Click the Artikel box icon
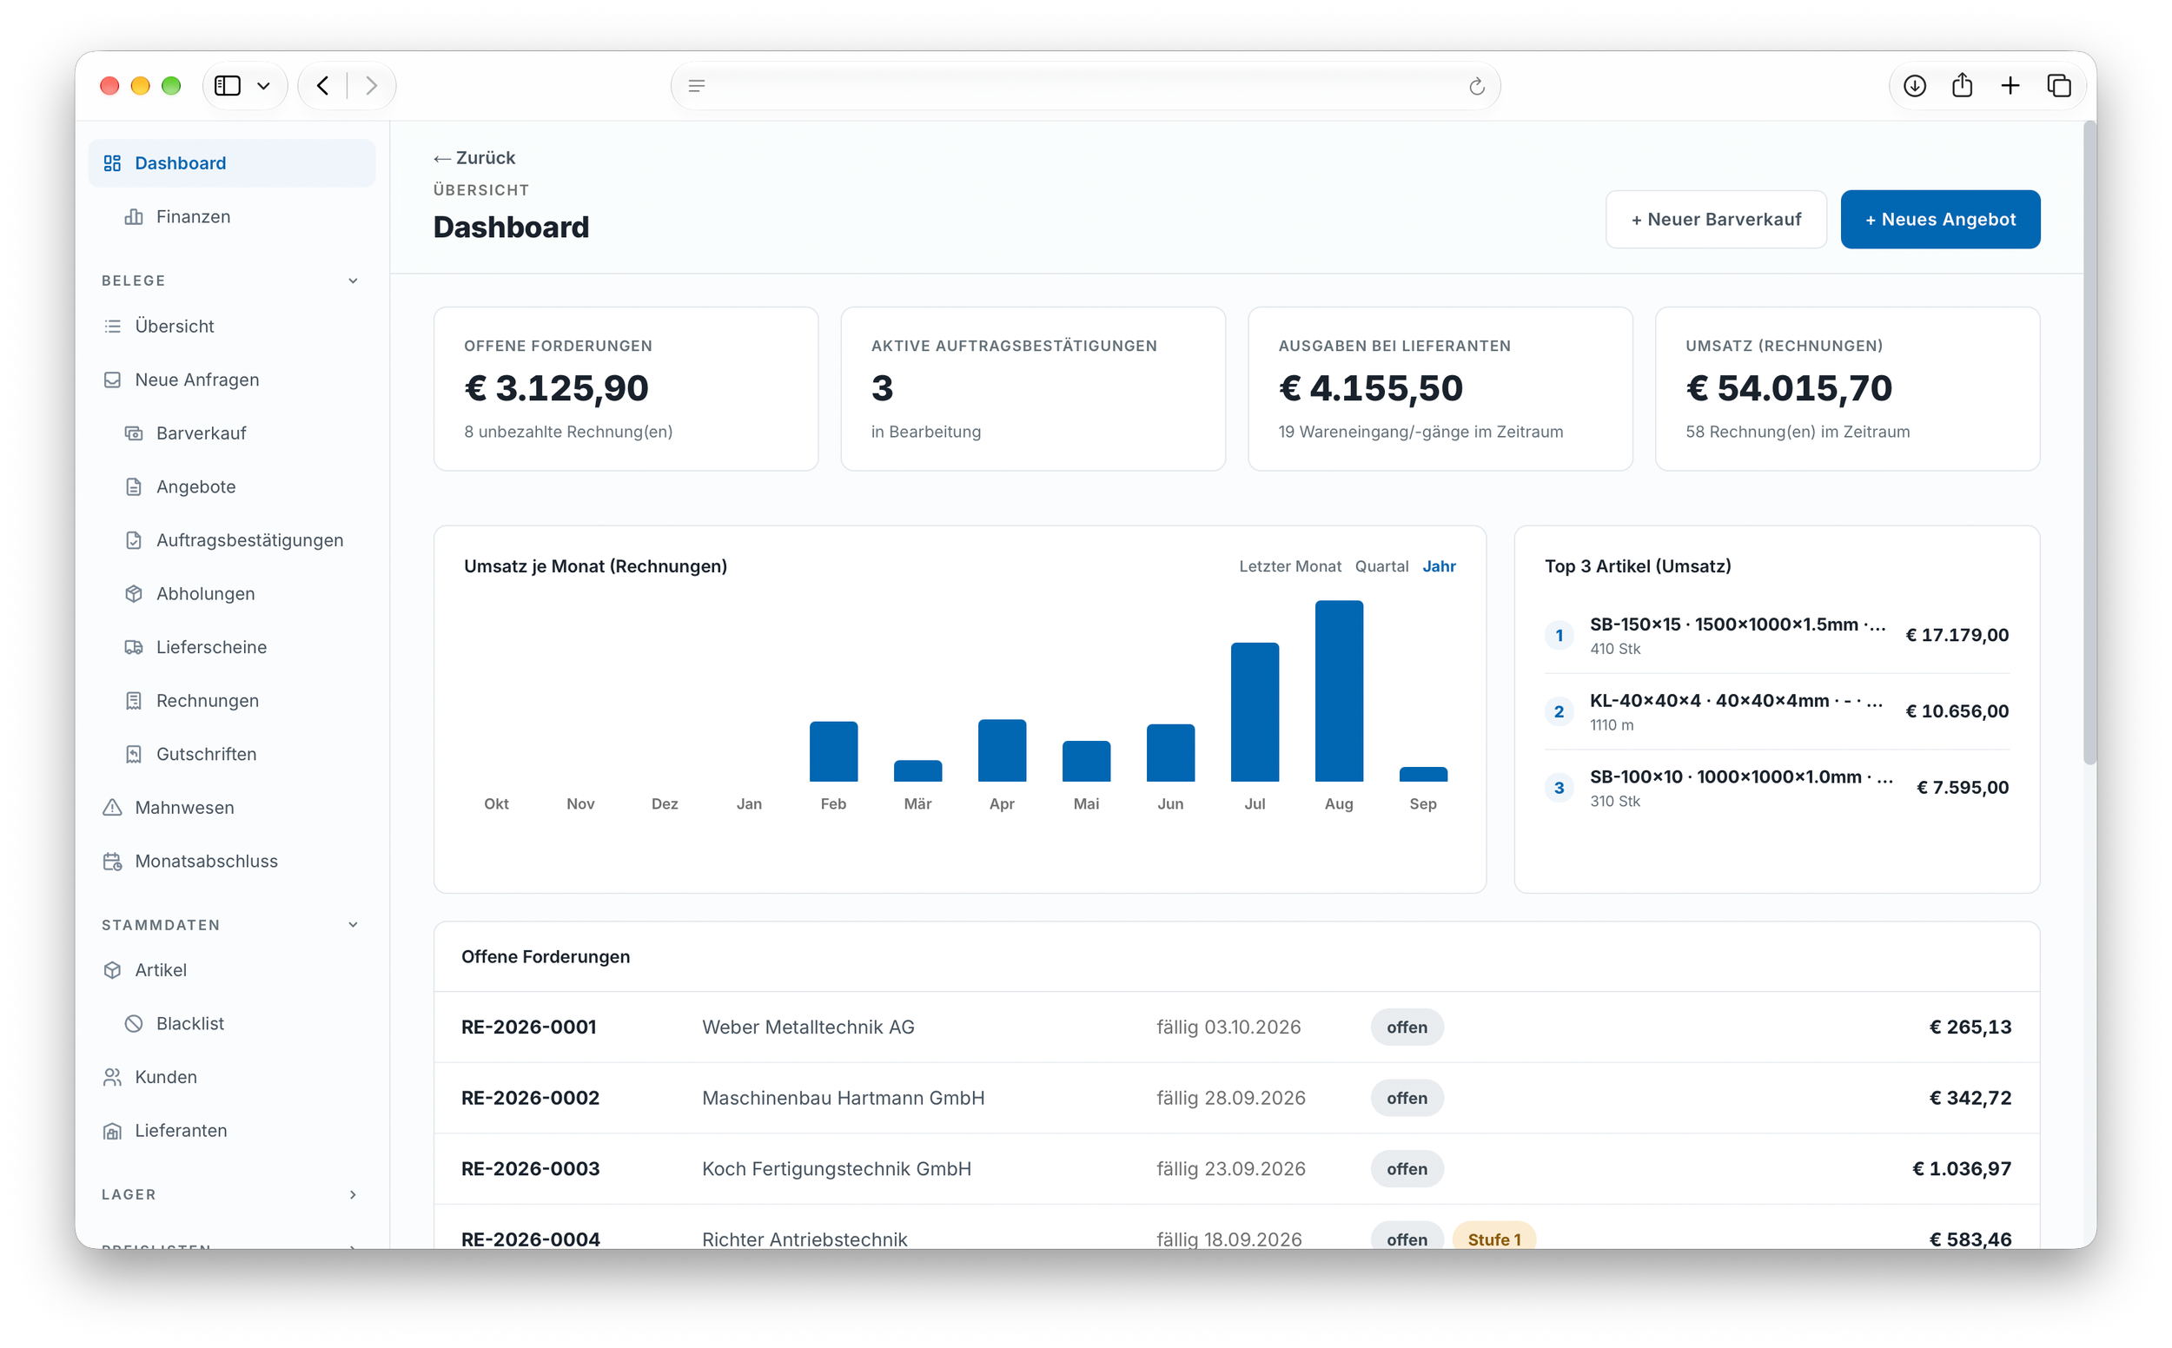Viewport: 2172px width, 1348px height. 112,970
